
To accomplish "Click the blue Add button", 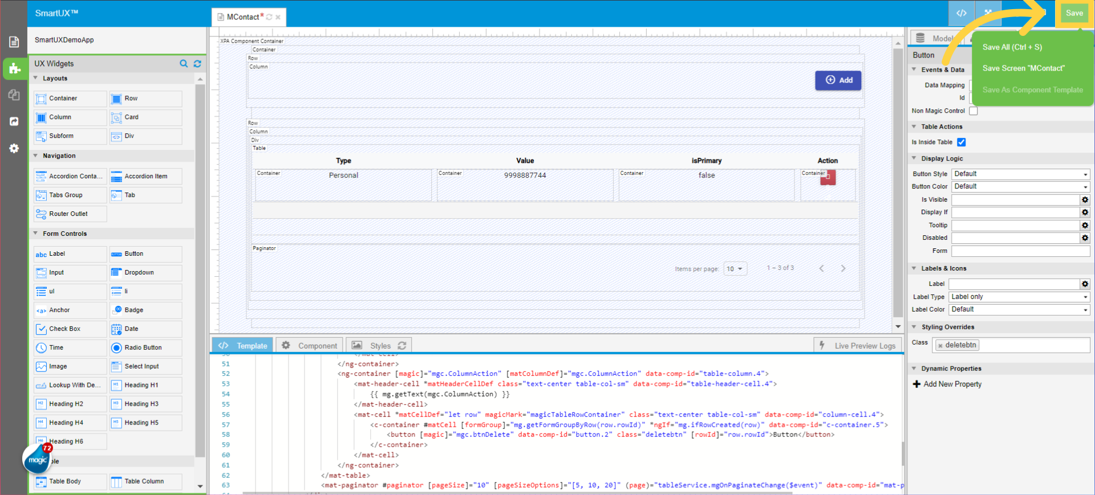I will coord(838,80).
